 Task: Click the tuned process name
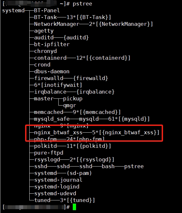click(x=42, y=200)
